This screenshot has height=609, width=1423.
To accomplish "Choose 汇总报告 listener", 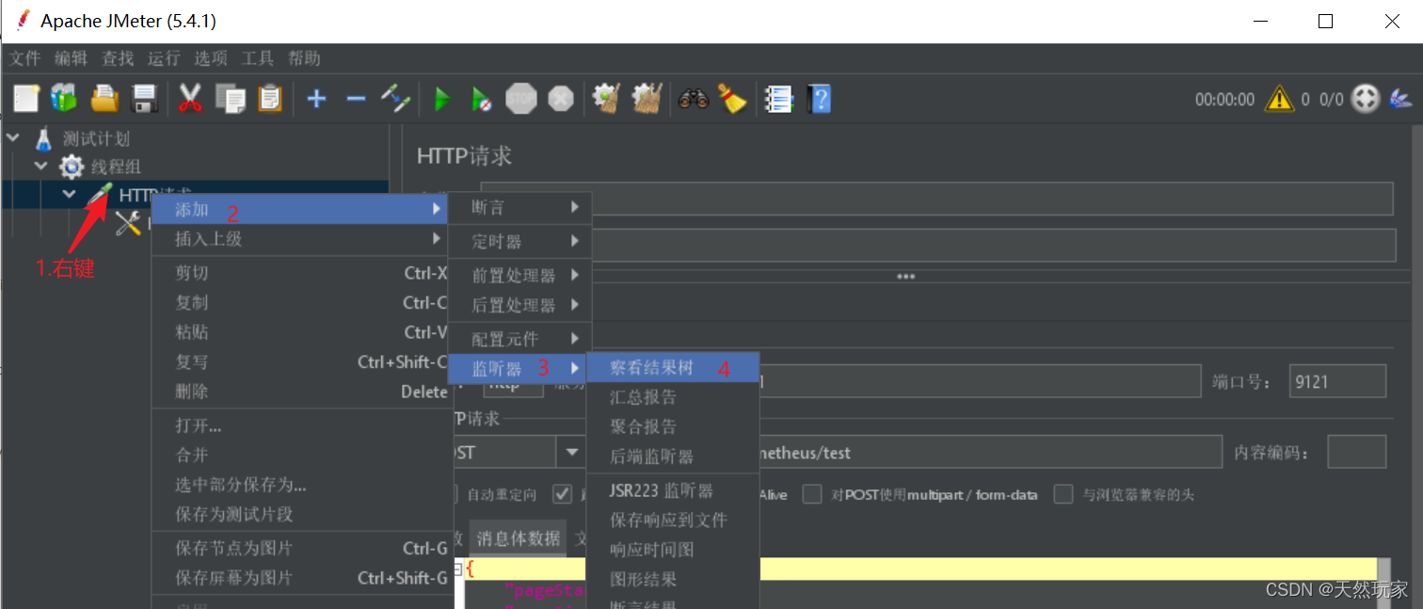I will 673,397.
